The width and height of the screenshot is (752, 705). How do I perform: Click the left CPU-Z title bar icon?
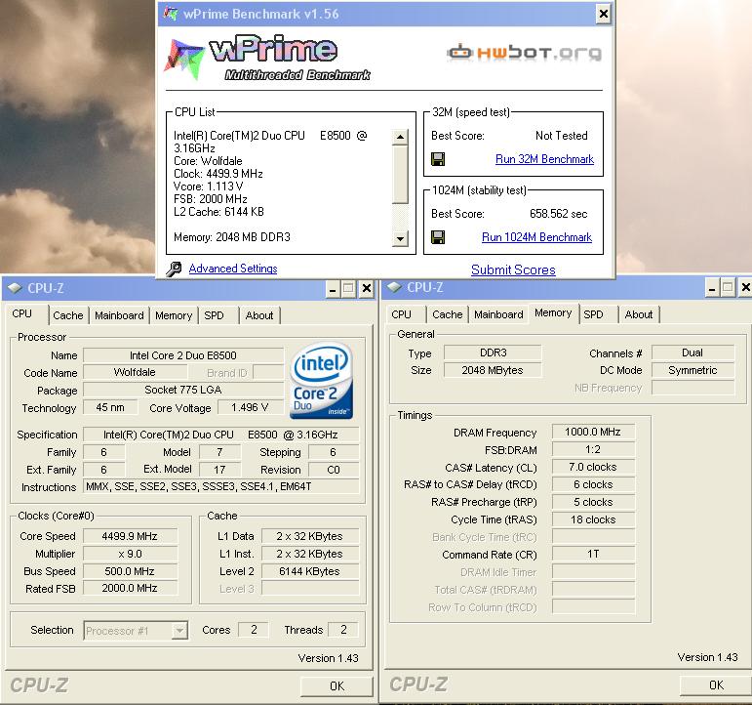15,288
